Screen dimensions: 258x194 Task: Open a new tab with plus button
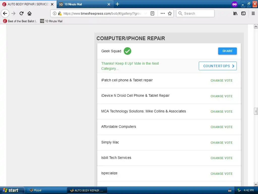click(x=117, y=4)
